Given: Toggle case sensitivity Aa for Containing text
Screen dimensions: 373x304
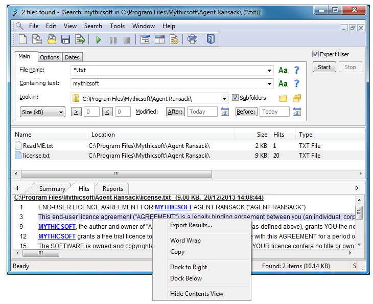Looking at the screenshot, I should [283, 83].
